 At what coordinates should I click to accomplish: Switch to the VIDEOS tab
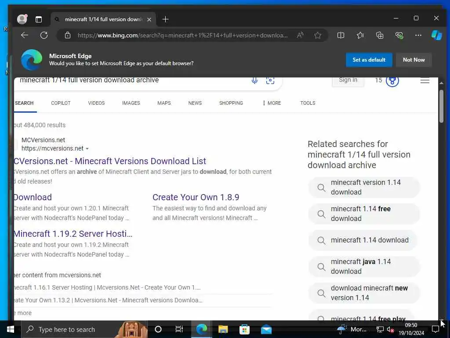click(96, 103)
